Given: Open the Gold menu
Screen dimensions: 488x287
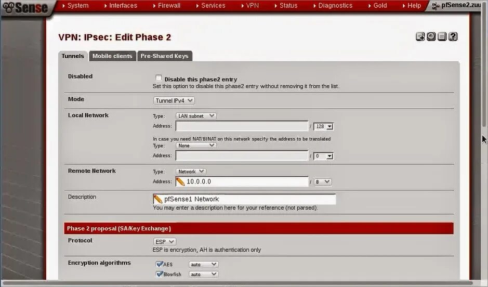Looking at the screenshot, I should [x=378, y=6].
